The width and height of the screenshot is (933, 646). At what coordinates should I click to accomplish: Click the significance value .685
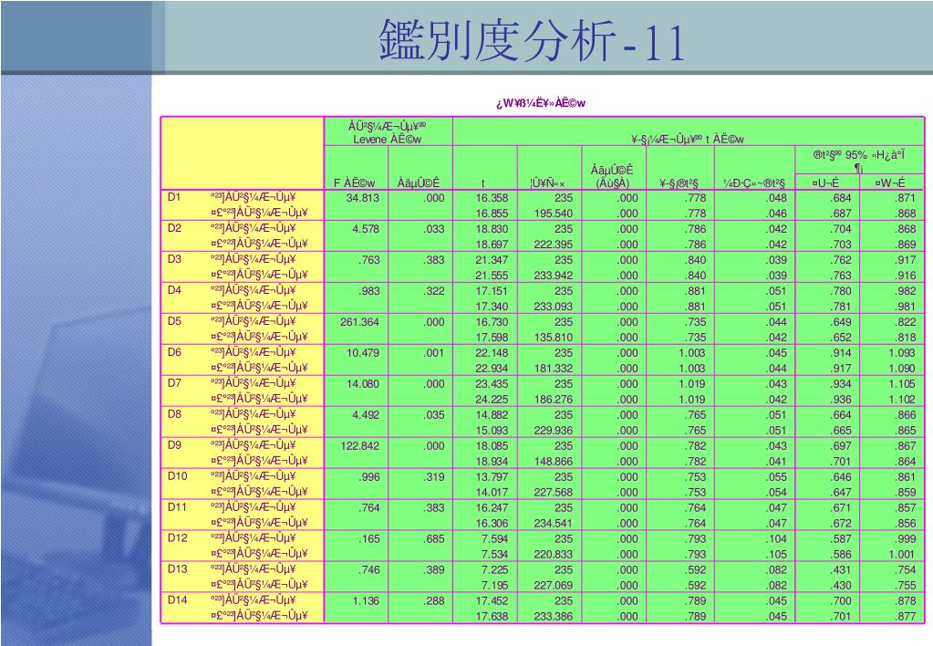(434, 538)
